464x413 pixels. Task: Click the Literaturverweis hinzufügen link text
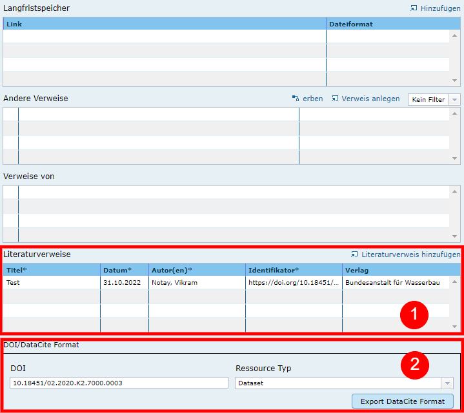[410, 255]
